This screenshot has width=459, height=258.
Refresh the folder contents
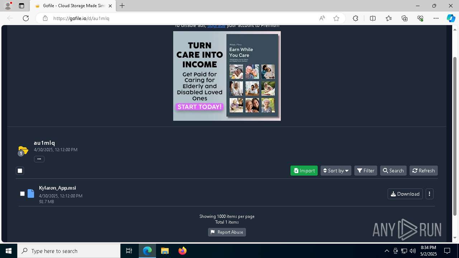423,171
